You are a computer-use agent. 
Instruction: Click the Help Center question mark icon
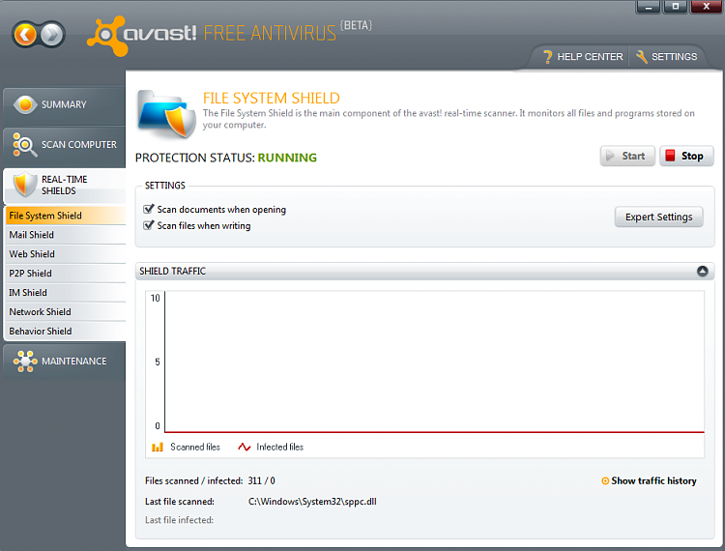(547, 57)
